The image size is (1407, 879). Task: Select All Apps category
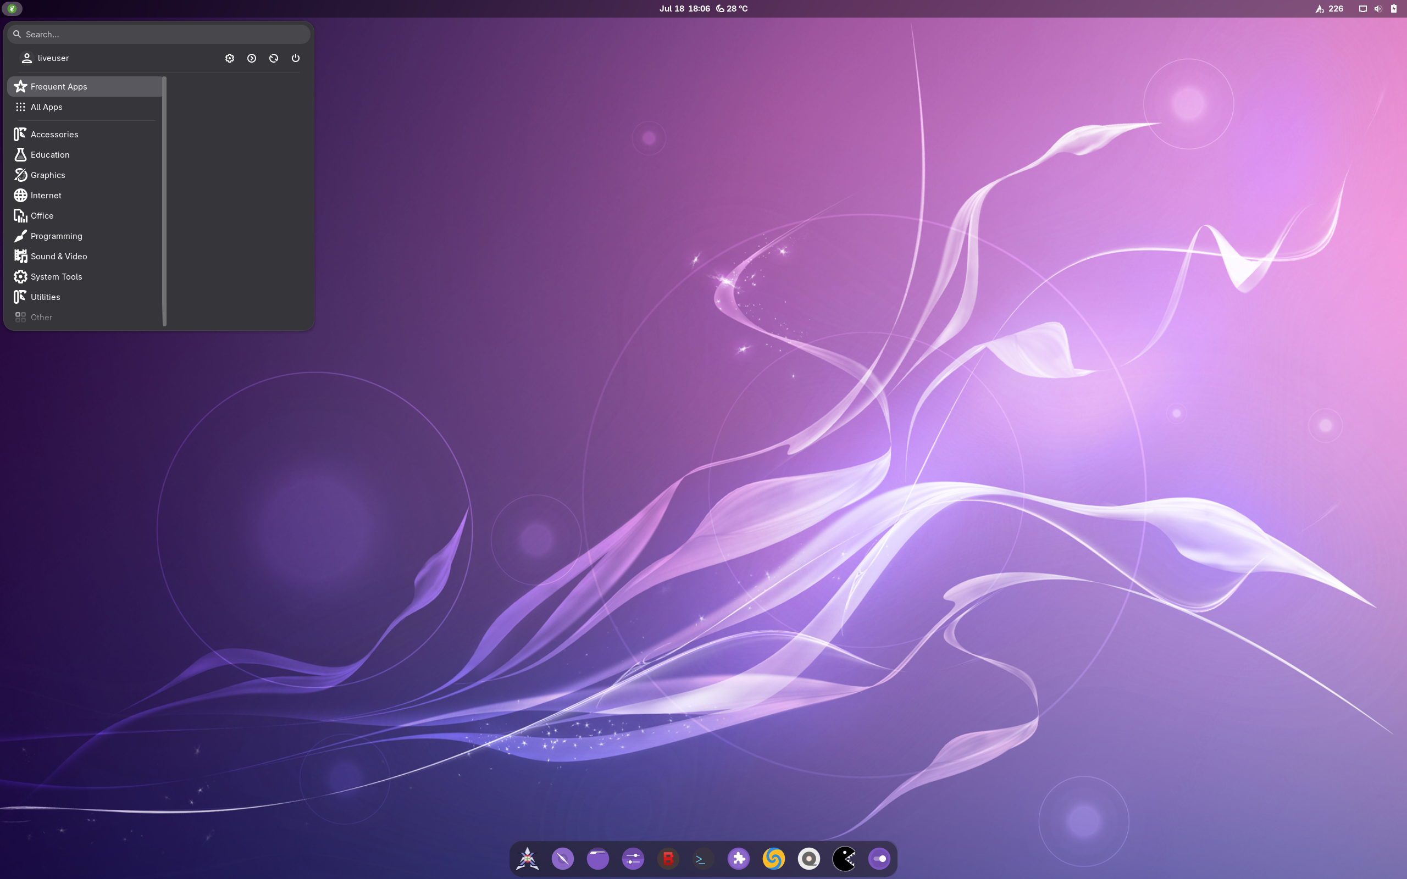pos(85,107)
